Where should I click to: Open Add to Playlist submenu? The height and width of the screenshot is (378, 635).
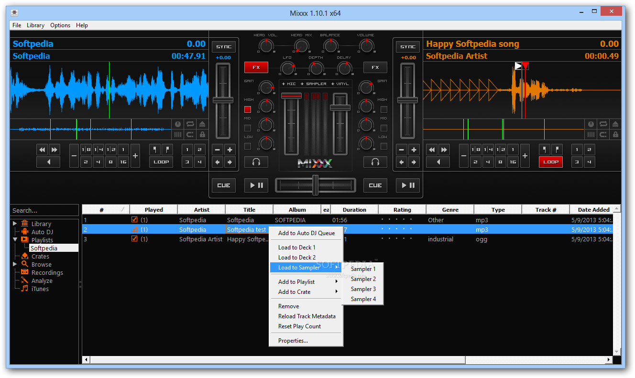(x=306, y=282)
